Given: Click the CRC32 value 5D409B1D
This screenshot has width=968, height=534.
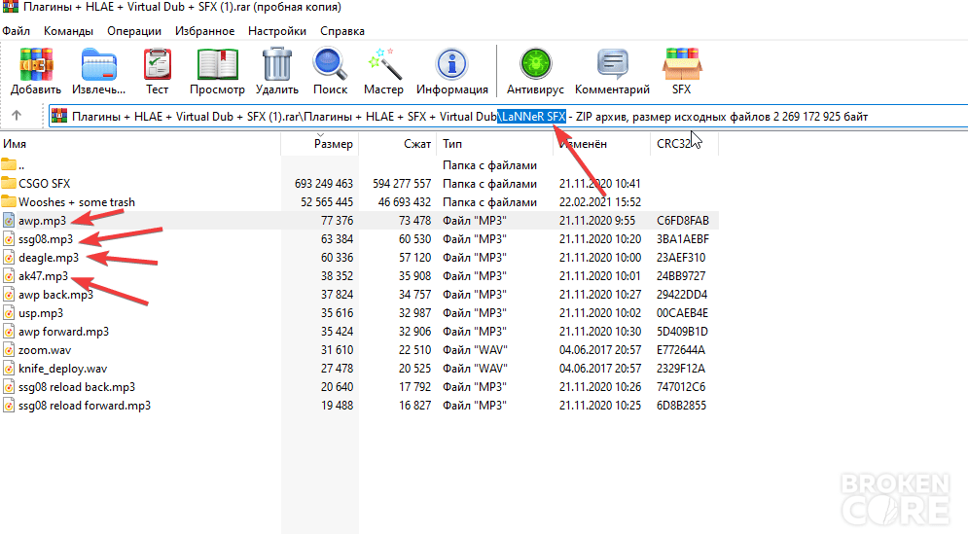Looking at the screenshot, I should (x=682, y=332).
